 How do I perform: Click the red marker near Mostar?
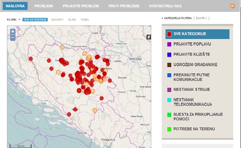coord(75,109)
